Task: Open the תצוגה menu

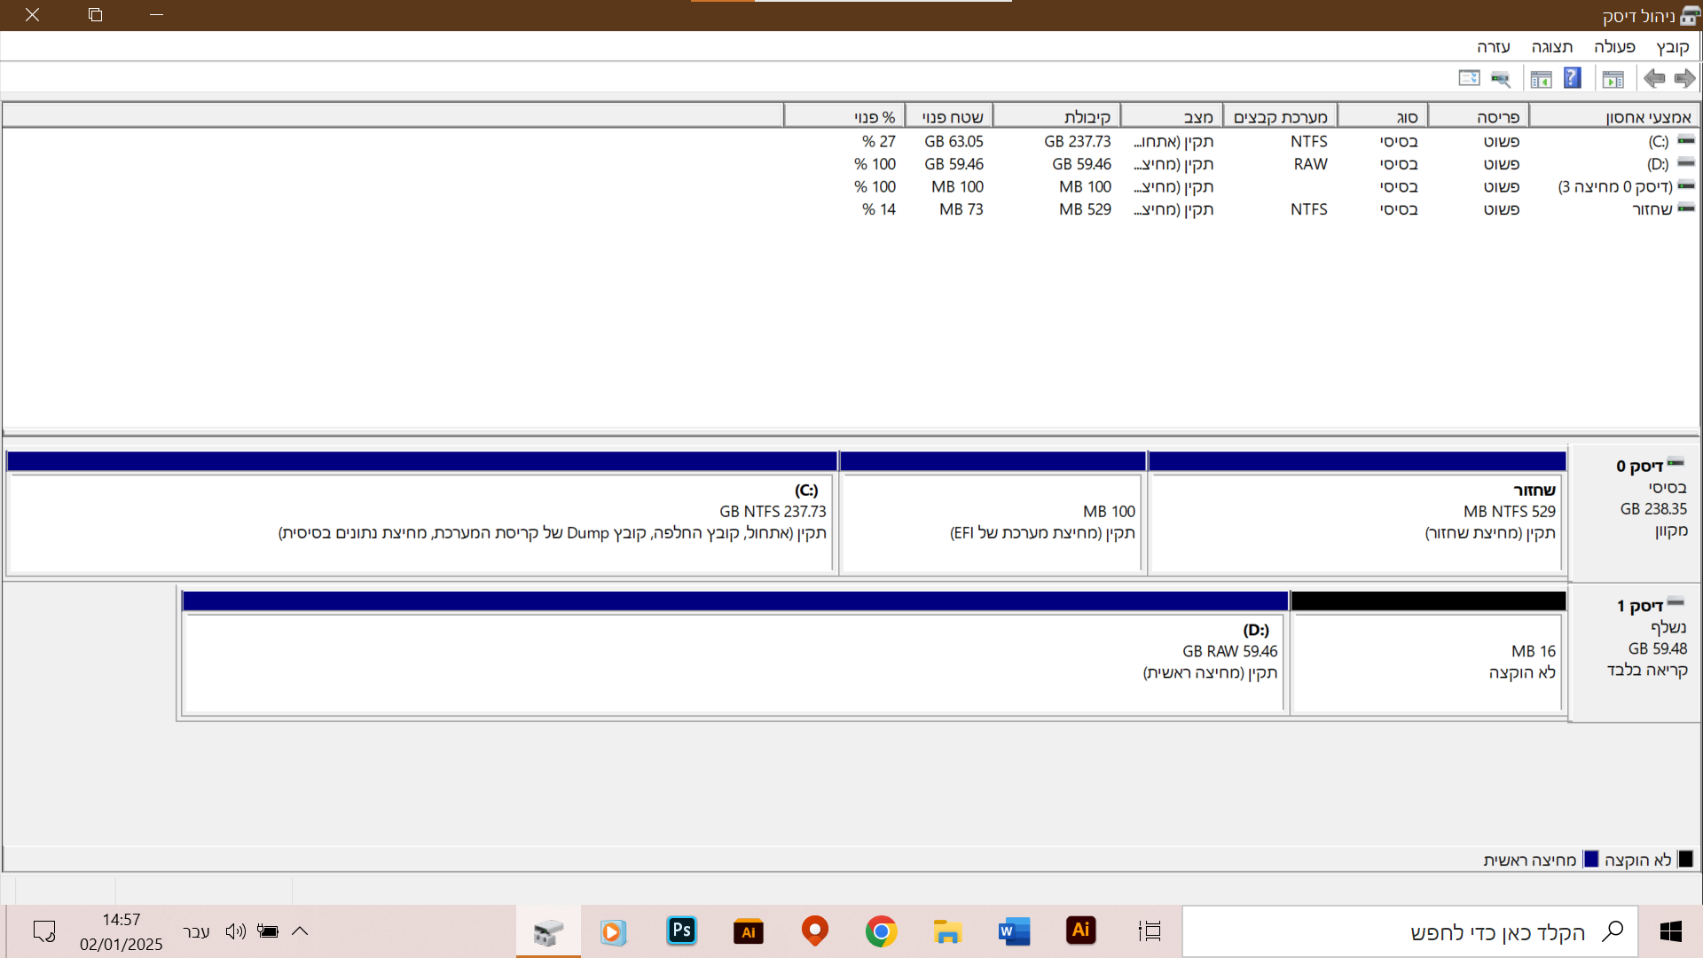Action: click(x=1551, y=47)
